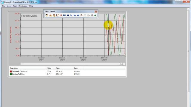Click the red SimulatePLC.Random color swatch
Image resolution: width=191 pixels, height=107 pixels.
(x=11, y=71)
